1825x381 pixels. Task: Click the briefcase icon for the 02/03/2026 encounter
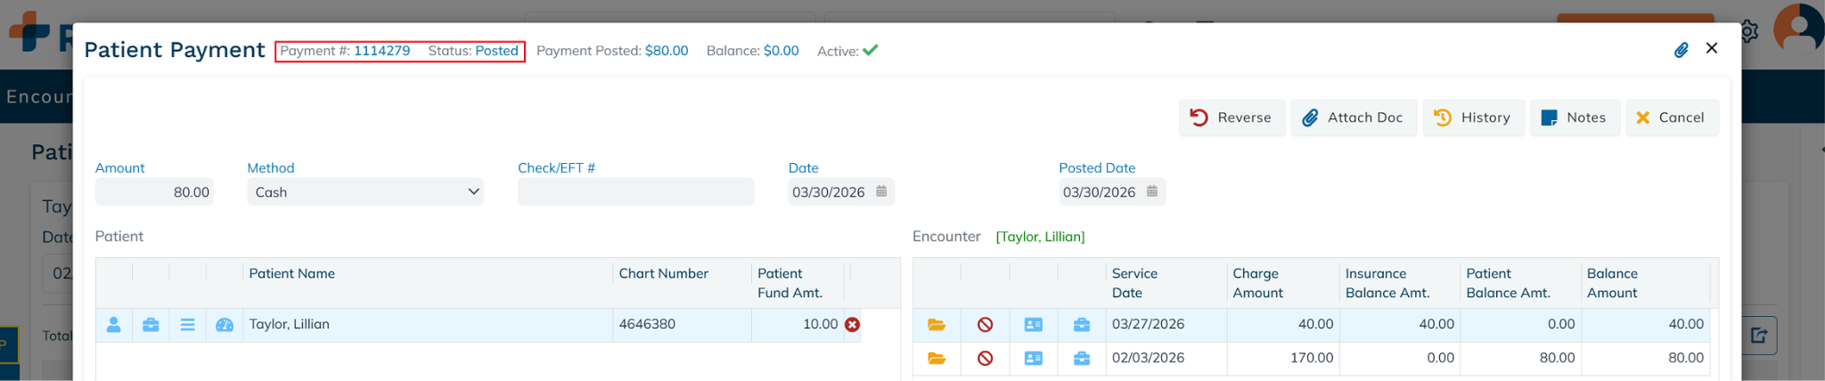(x=1081, y=359)
